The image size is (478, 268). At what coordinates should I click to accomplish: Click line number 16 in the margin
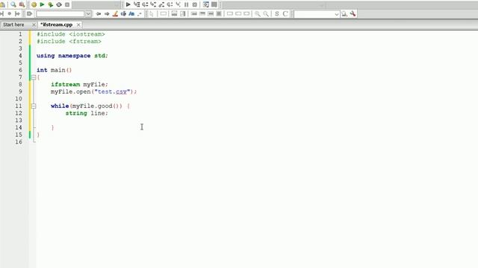[19, 142]
